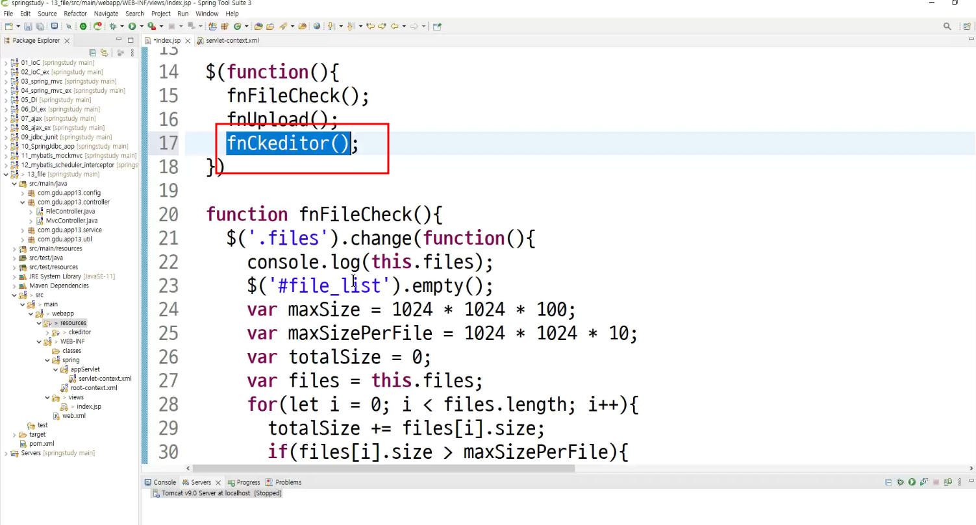Click the Boot Dashboard green power icon
The height and width of the screenshot is (525, 976).
coord(83,27)
